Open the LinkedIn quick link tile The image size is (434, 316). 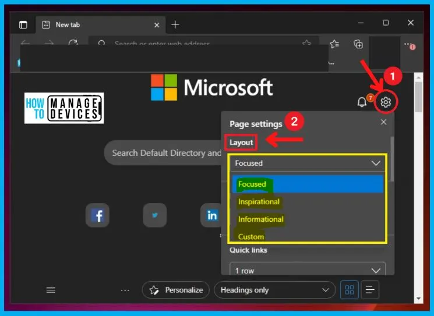pyautogui.click(x=211, y=215)
